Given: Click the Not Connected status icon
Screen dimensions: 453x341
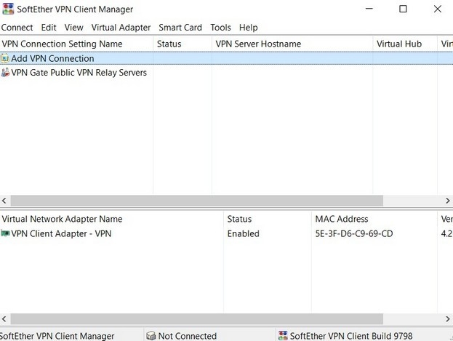Looking at the screenshot, I should 151,335.
